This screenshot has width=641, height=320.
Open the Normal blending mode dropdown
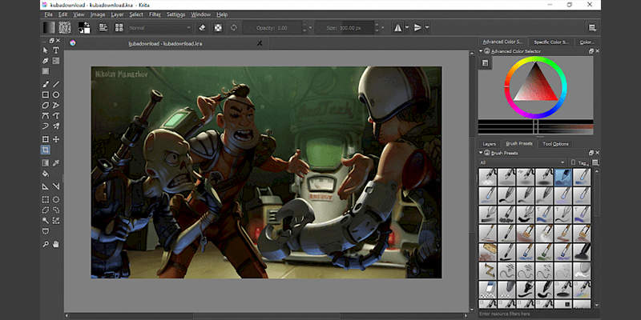[x=160, y=28]
